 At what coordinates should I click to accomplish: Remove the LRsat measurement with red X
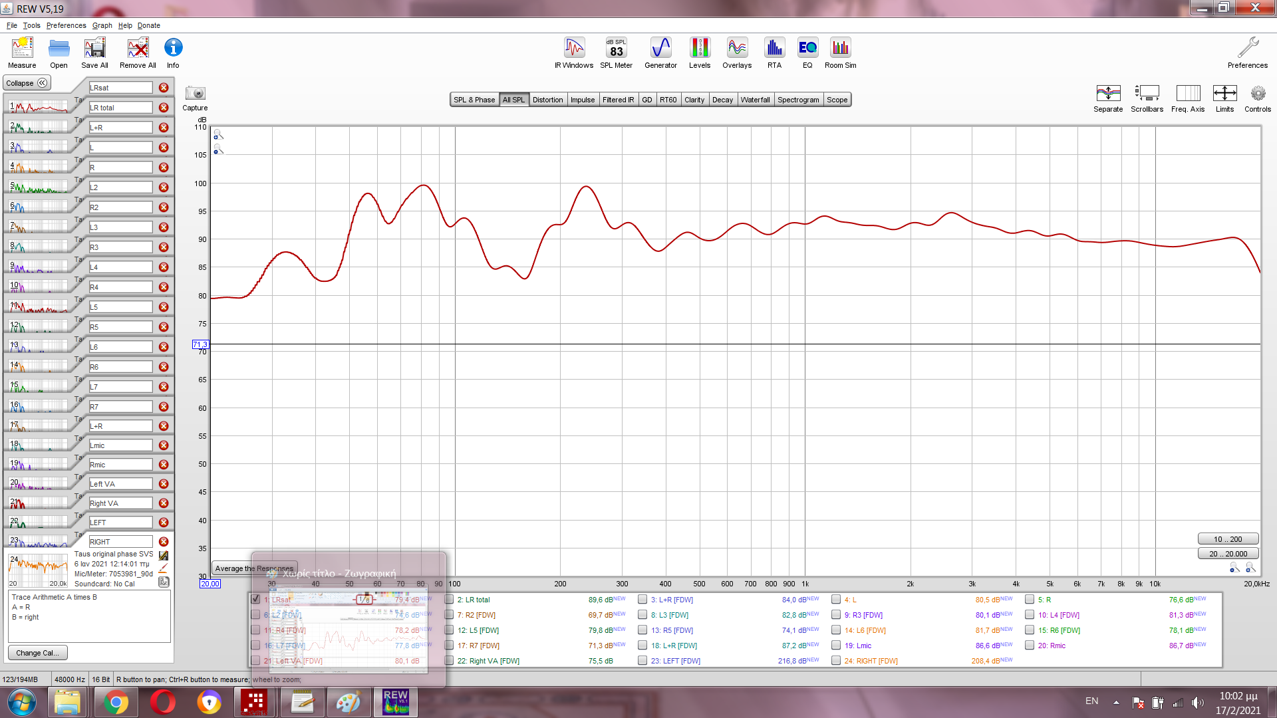tap(164, 88)
